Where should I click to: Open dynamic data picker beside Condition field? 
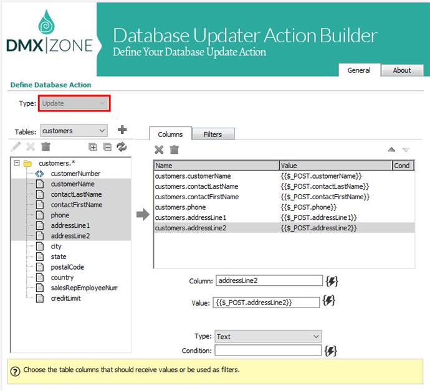pos(331,351)
